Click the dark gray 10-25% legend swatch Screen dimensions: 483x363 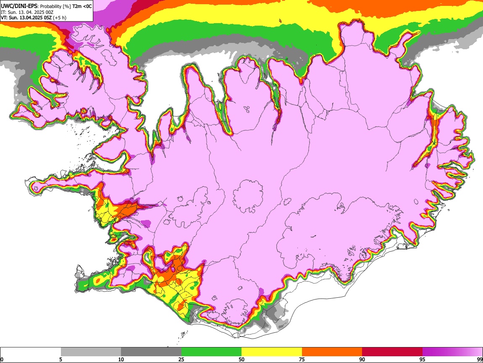[x=151, y=352]
